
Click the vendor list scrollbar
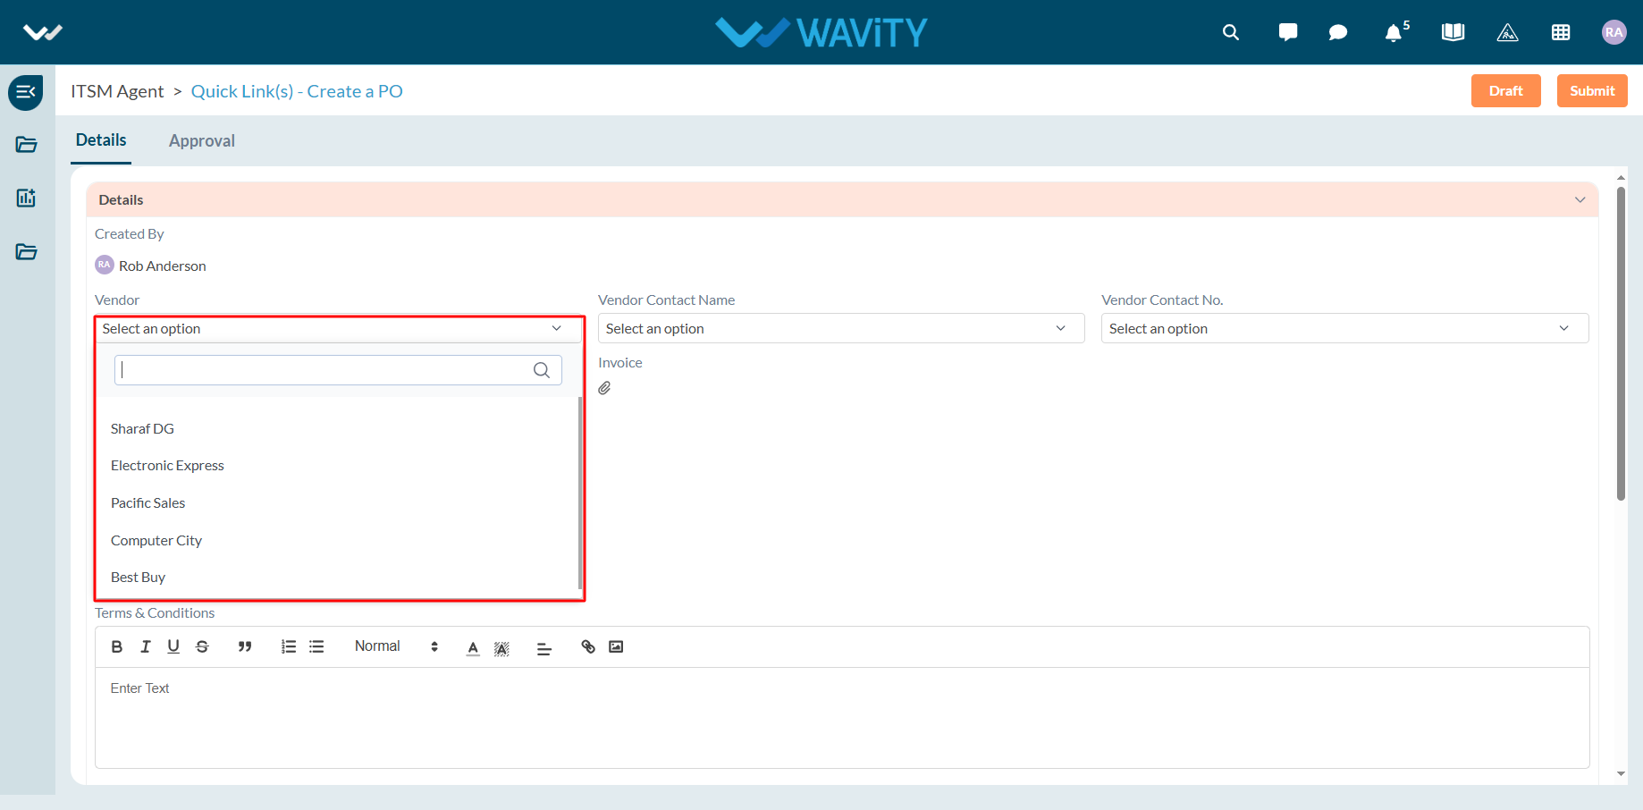click(580, 492)
